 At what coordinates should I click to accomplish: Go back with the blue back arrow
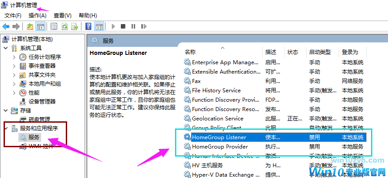point(6,26)
